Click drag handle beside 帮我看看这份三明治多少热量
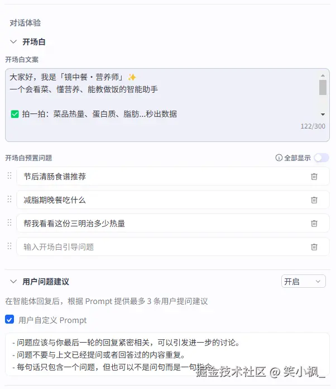The image size is (336, 389). (x=9, y=223)
